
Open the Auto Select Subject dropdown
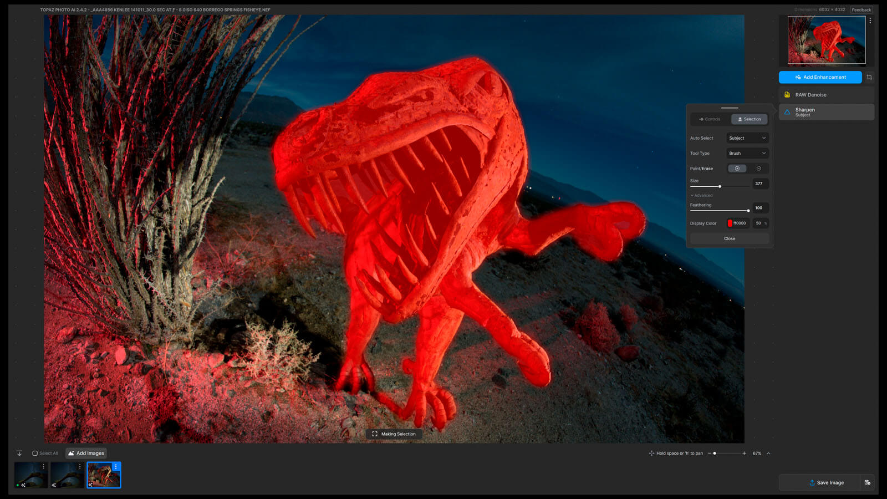[747, 138]
